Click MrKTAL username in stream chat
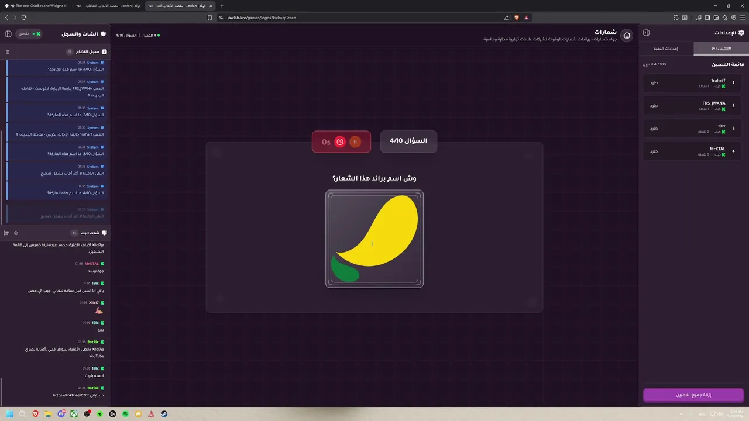 [x=92, y=264]
